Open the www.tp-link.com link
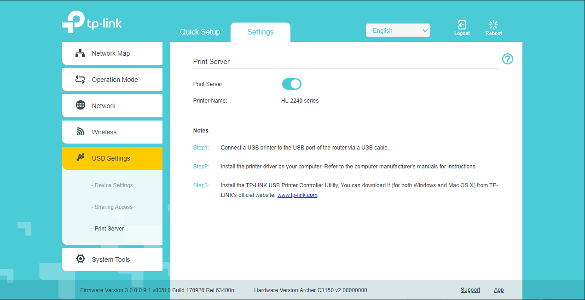Image resolution: width=585 pixels, height=300 pixels. 297,195
